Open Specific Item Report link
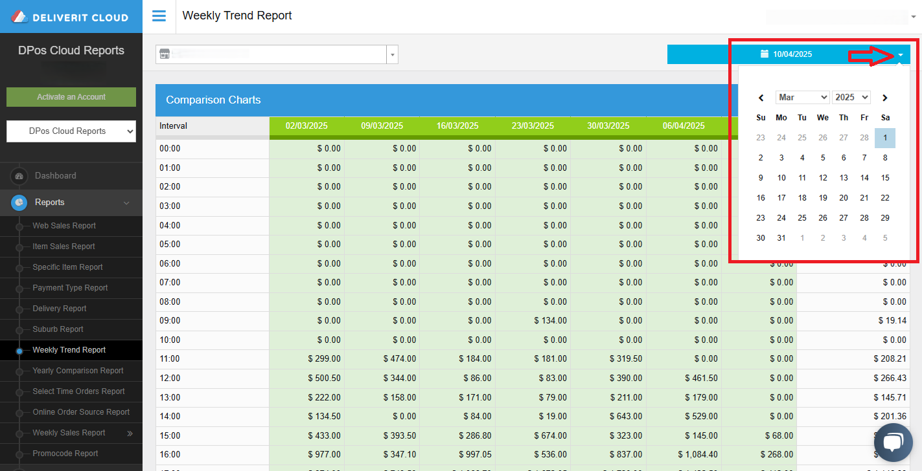Viewport: 922px width, 471px height. pos(67,267)
